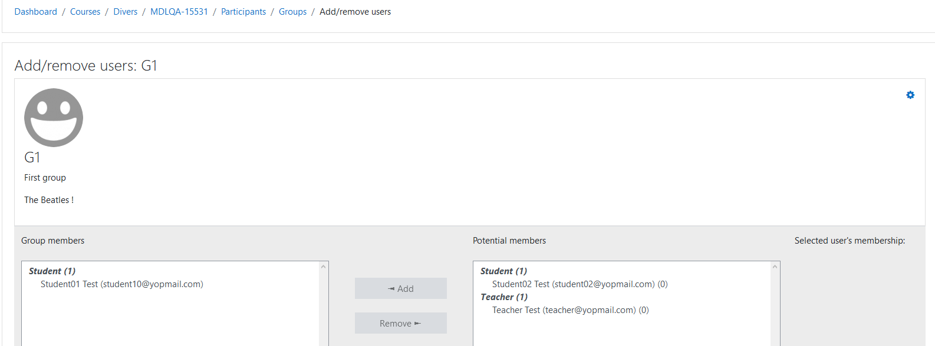Click scroll up arrow of Group members list

coord(323,267)
